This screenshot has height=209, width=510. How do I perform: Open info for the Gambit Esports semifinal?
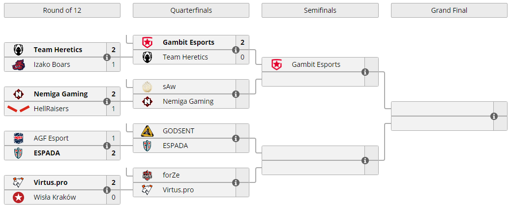tap(365, 72)
